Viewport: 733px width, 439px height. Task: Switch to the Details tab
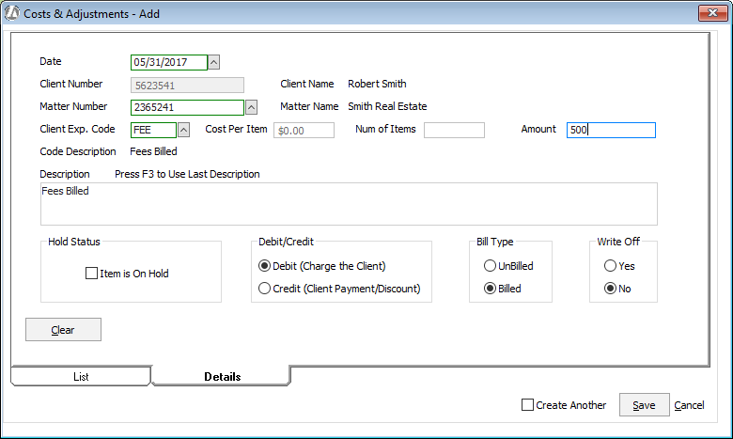[x=222, y=376]
